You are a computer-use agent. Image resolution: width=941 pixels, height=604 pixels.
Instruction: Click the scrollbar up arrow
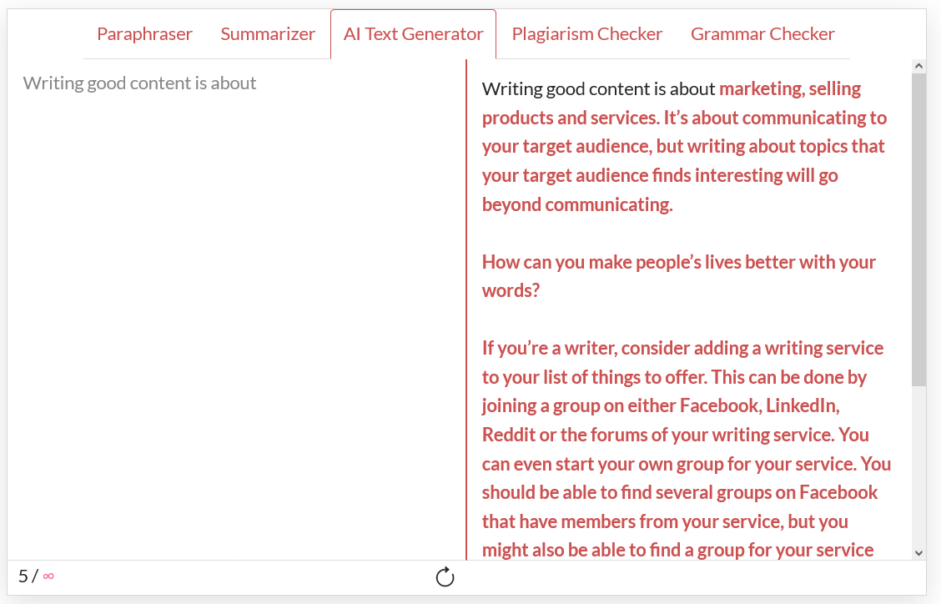[x=918, y=66]
